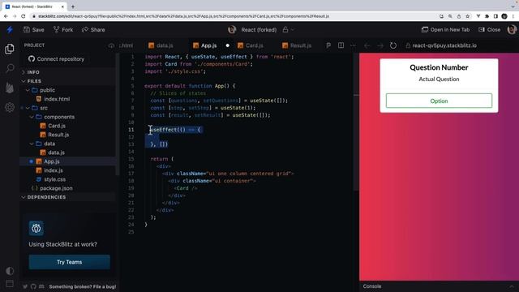Image resolution: width=519 pixels, height=292 pixels.
Task: Switch to the Card.js editor tab
Action: 251,45
